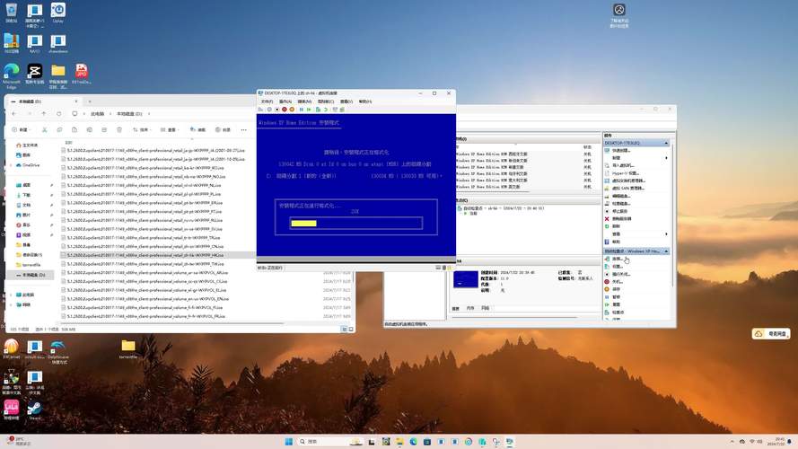Click the Pause icon in VM connection toolbar
The width and height of the screenshot is (798, 449).
tap(302, 110)
